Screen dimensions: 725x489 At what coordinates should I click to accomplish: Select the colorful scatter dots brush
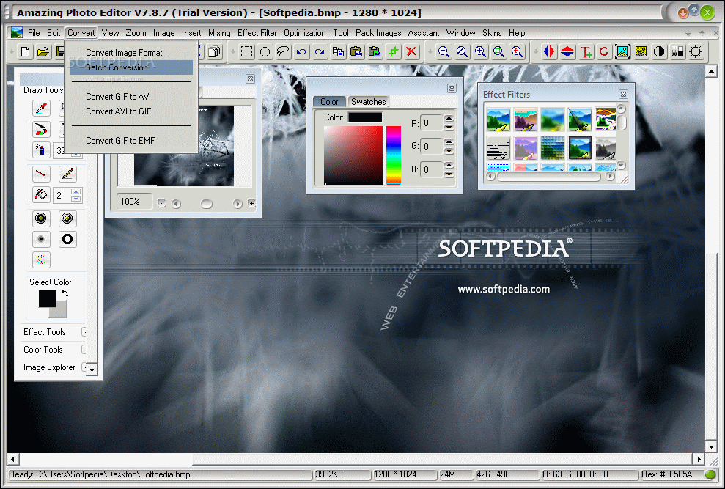click(x=41, y=260)
